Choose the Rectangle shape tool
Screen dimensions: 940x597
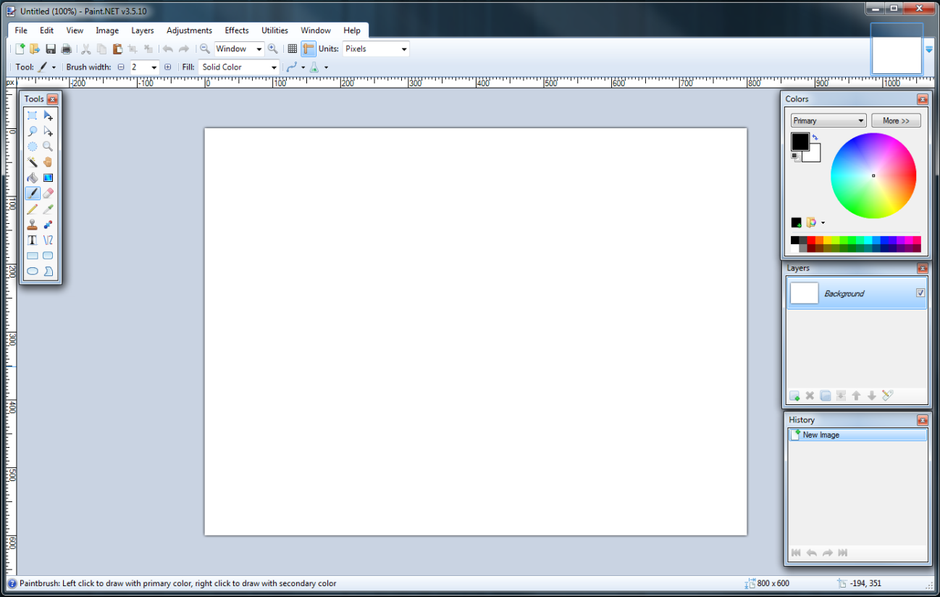point(33,256)
